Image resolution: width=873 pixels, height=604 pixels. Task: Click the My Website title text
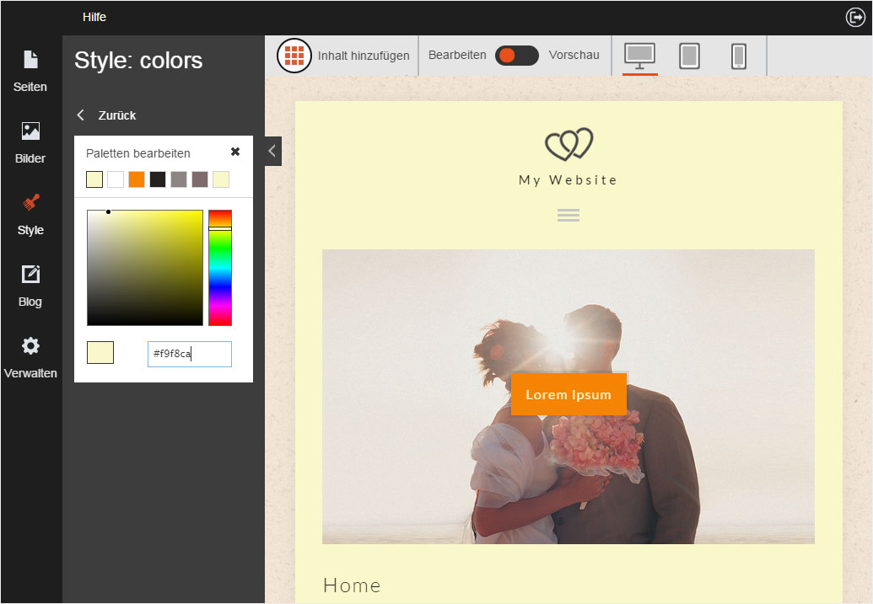coord(569,180)
